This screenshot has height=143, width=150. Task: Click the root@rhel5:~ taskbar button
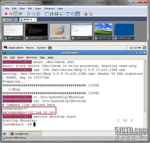pos(25,134)
